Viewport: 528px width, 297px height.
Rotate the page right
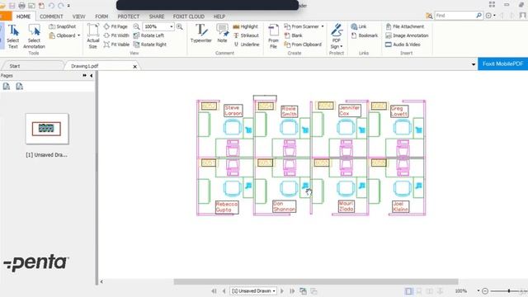click(x=150, y=45)
